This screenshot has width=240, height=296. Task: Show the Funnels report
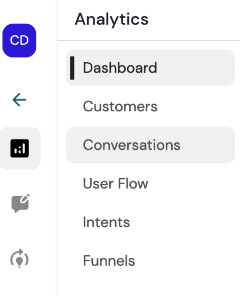[x=109, y=261]
